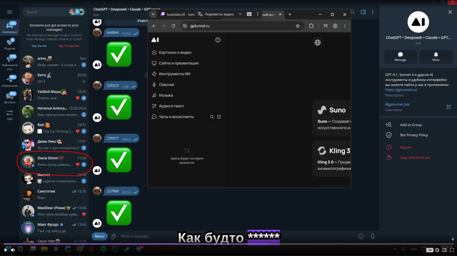Image resolution: width=457 pixels, height=256 pixels.
Task: Open Сайты и презентации section
Action: click(x=175, y=63)
